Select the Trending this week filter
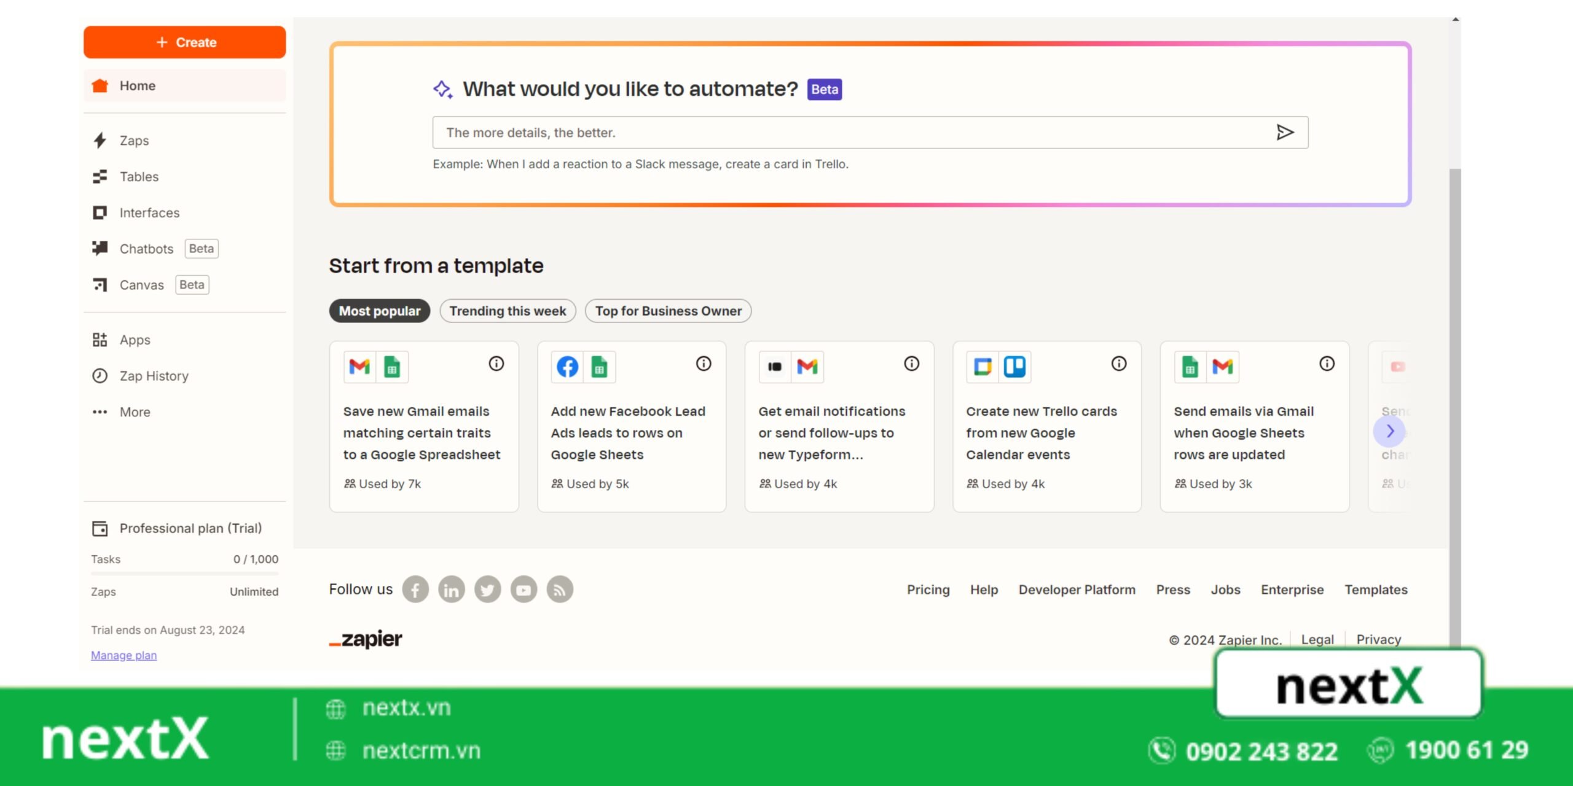This screenshot has width=1573, height=786. pos(508,311)
